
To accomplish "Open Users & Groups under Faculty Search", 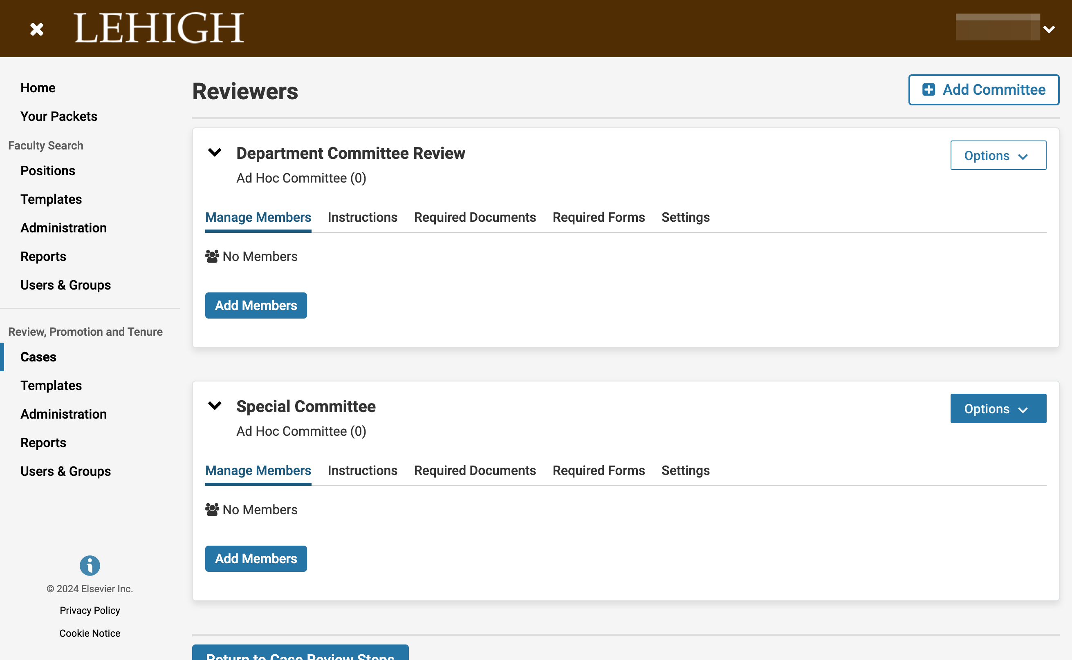I will tap(65, 285).
